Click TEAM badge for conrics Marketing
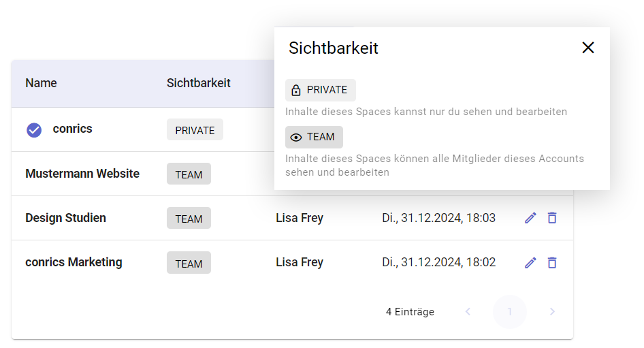 (x=189, y=263)
